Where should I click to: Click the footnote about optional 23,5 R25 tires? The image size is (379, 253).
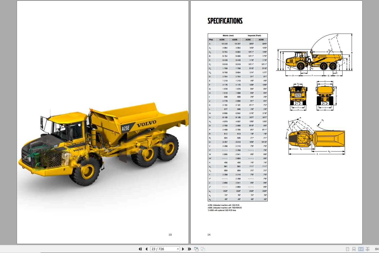pyautogui.click(x=222, y=210)
